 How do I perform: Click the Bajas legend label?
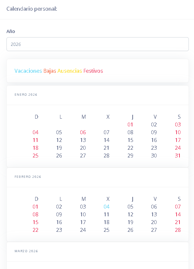[x=50, y=71]
